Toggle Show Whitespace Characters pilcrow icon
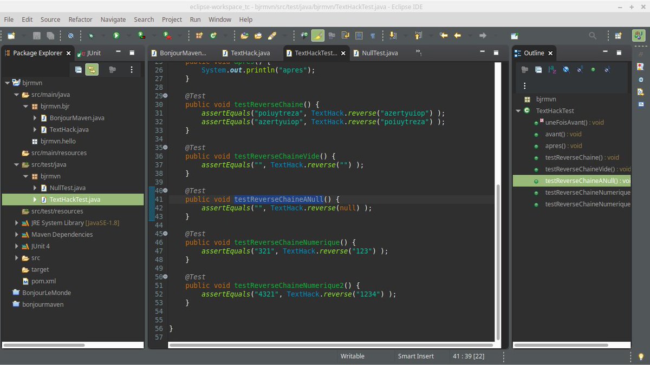Viewport: 650px width, 365px height. click(373, 36)
